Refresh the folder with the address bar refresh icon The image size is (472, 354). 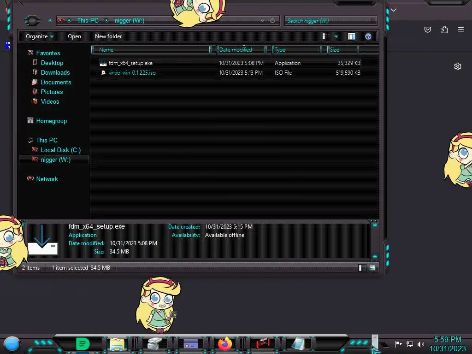coord(272,20)
